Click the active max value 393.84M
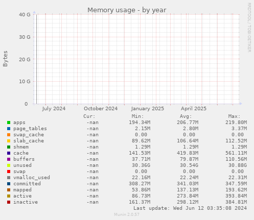This screenshot has width=254, height=220. 236,196
